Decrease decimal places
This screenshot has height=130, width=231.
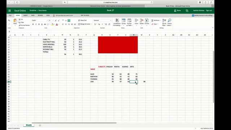(109, 24)
